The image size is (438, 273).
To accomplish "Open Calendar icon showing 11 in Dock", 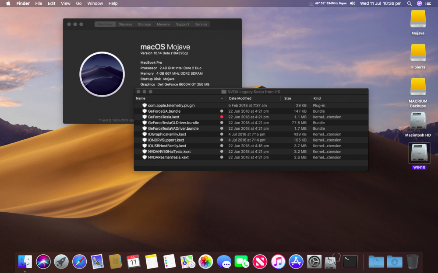I will click(x=134, y=262).
